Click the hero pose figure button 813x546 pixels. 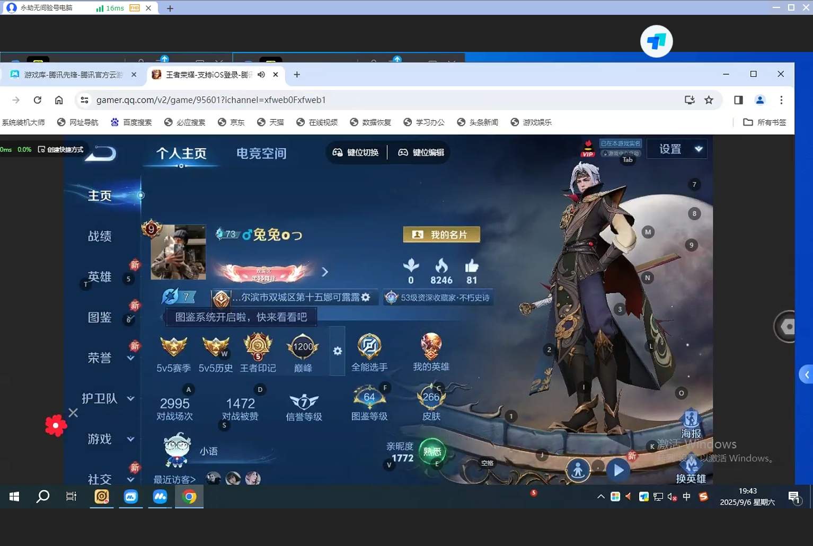tap(578, 470)
